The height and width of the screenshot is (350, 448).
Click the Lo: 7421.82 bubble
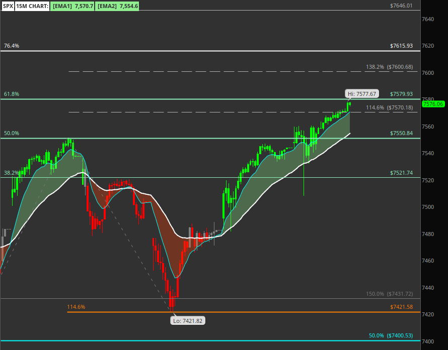188,321
